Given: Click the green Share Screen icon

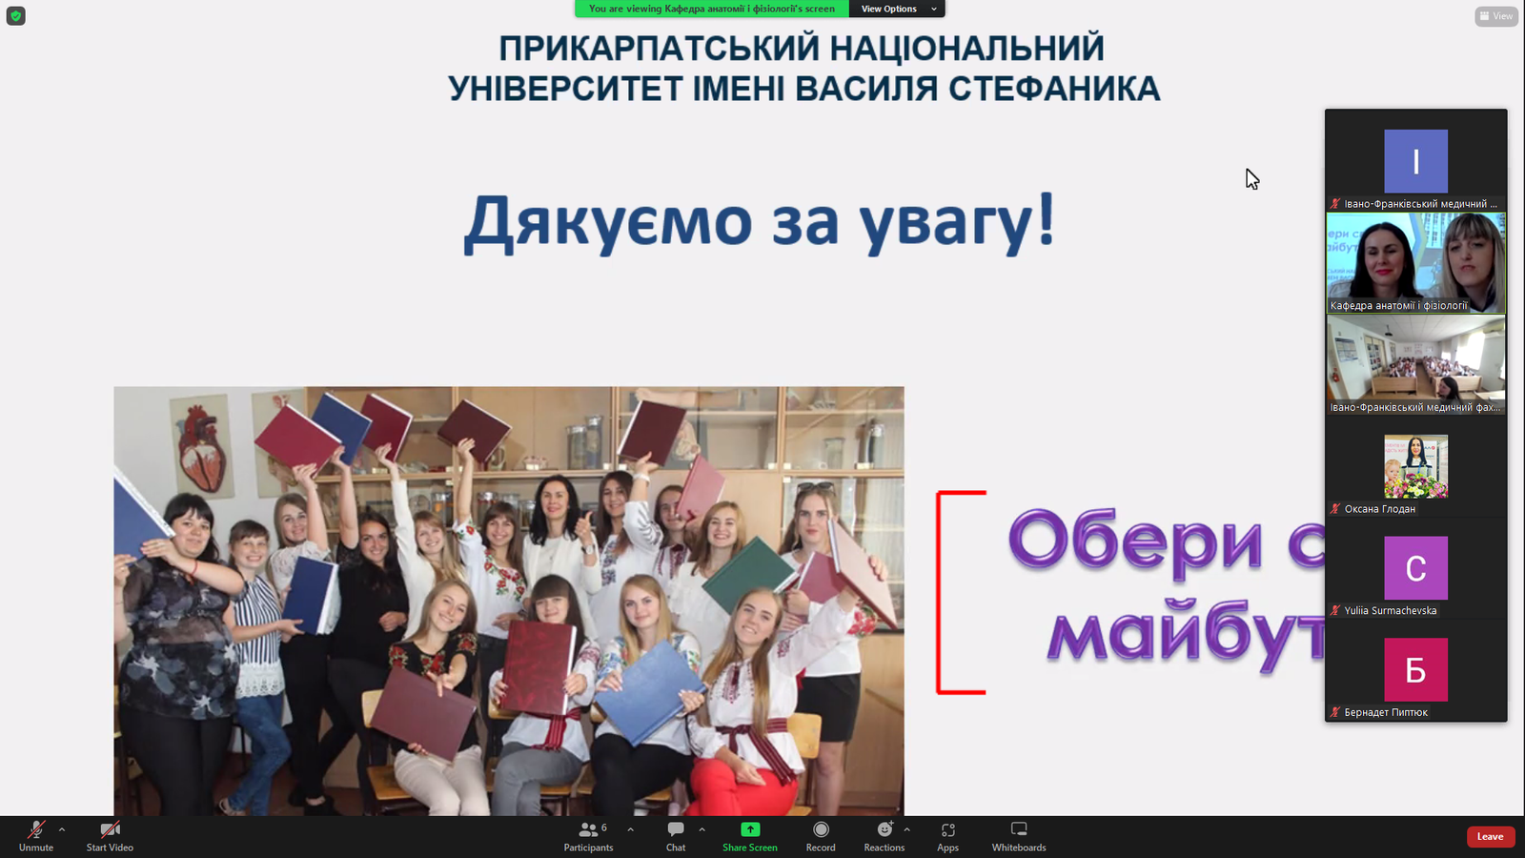Looking at the screenshot, I should click(x=750, y=830).
